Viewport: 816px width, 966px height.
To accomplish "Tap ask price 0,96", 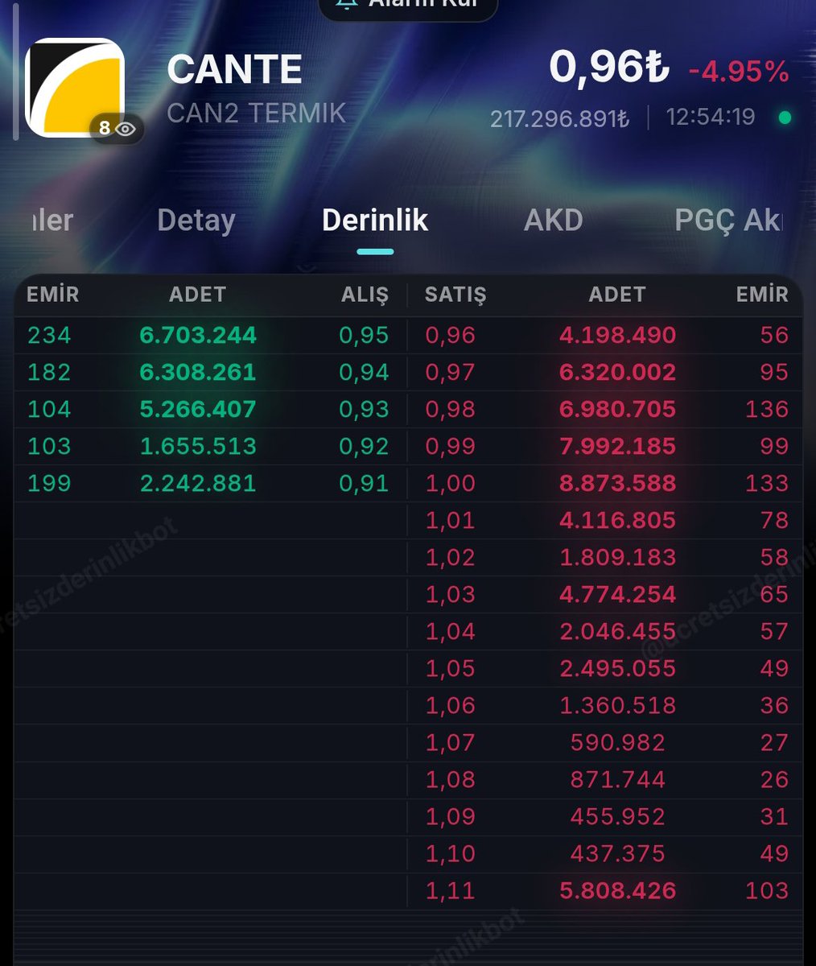I will point(451,335).
